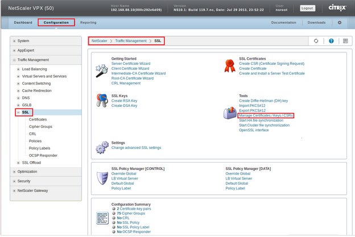Open Server Certificate Wizard

coord(131,64)
